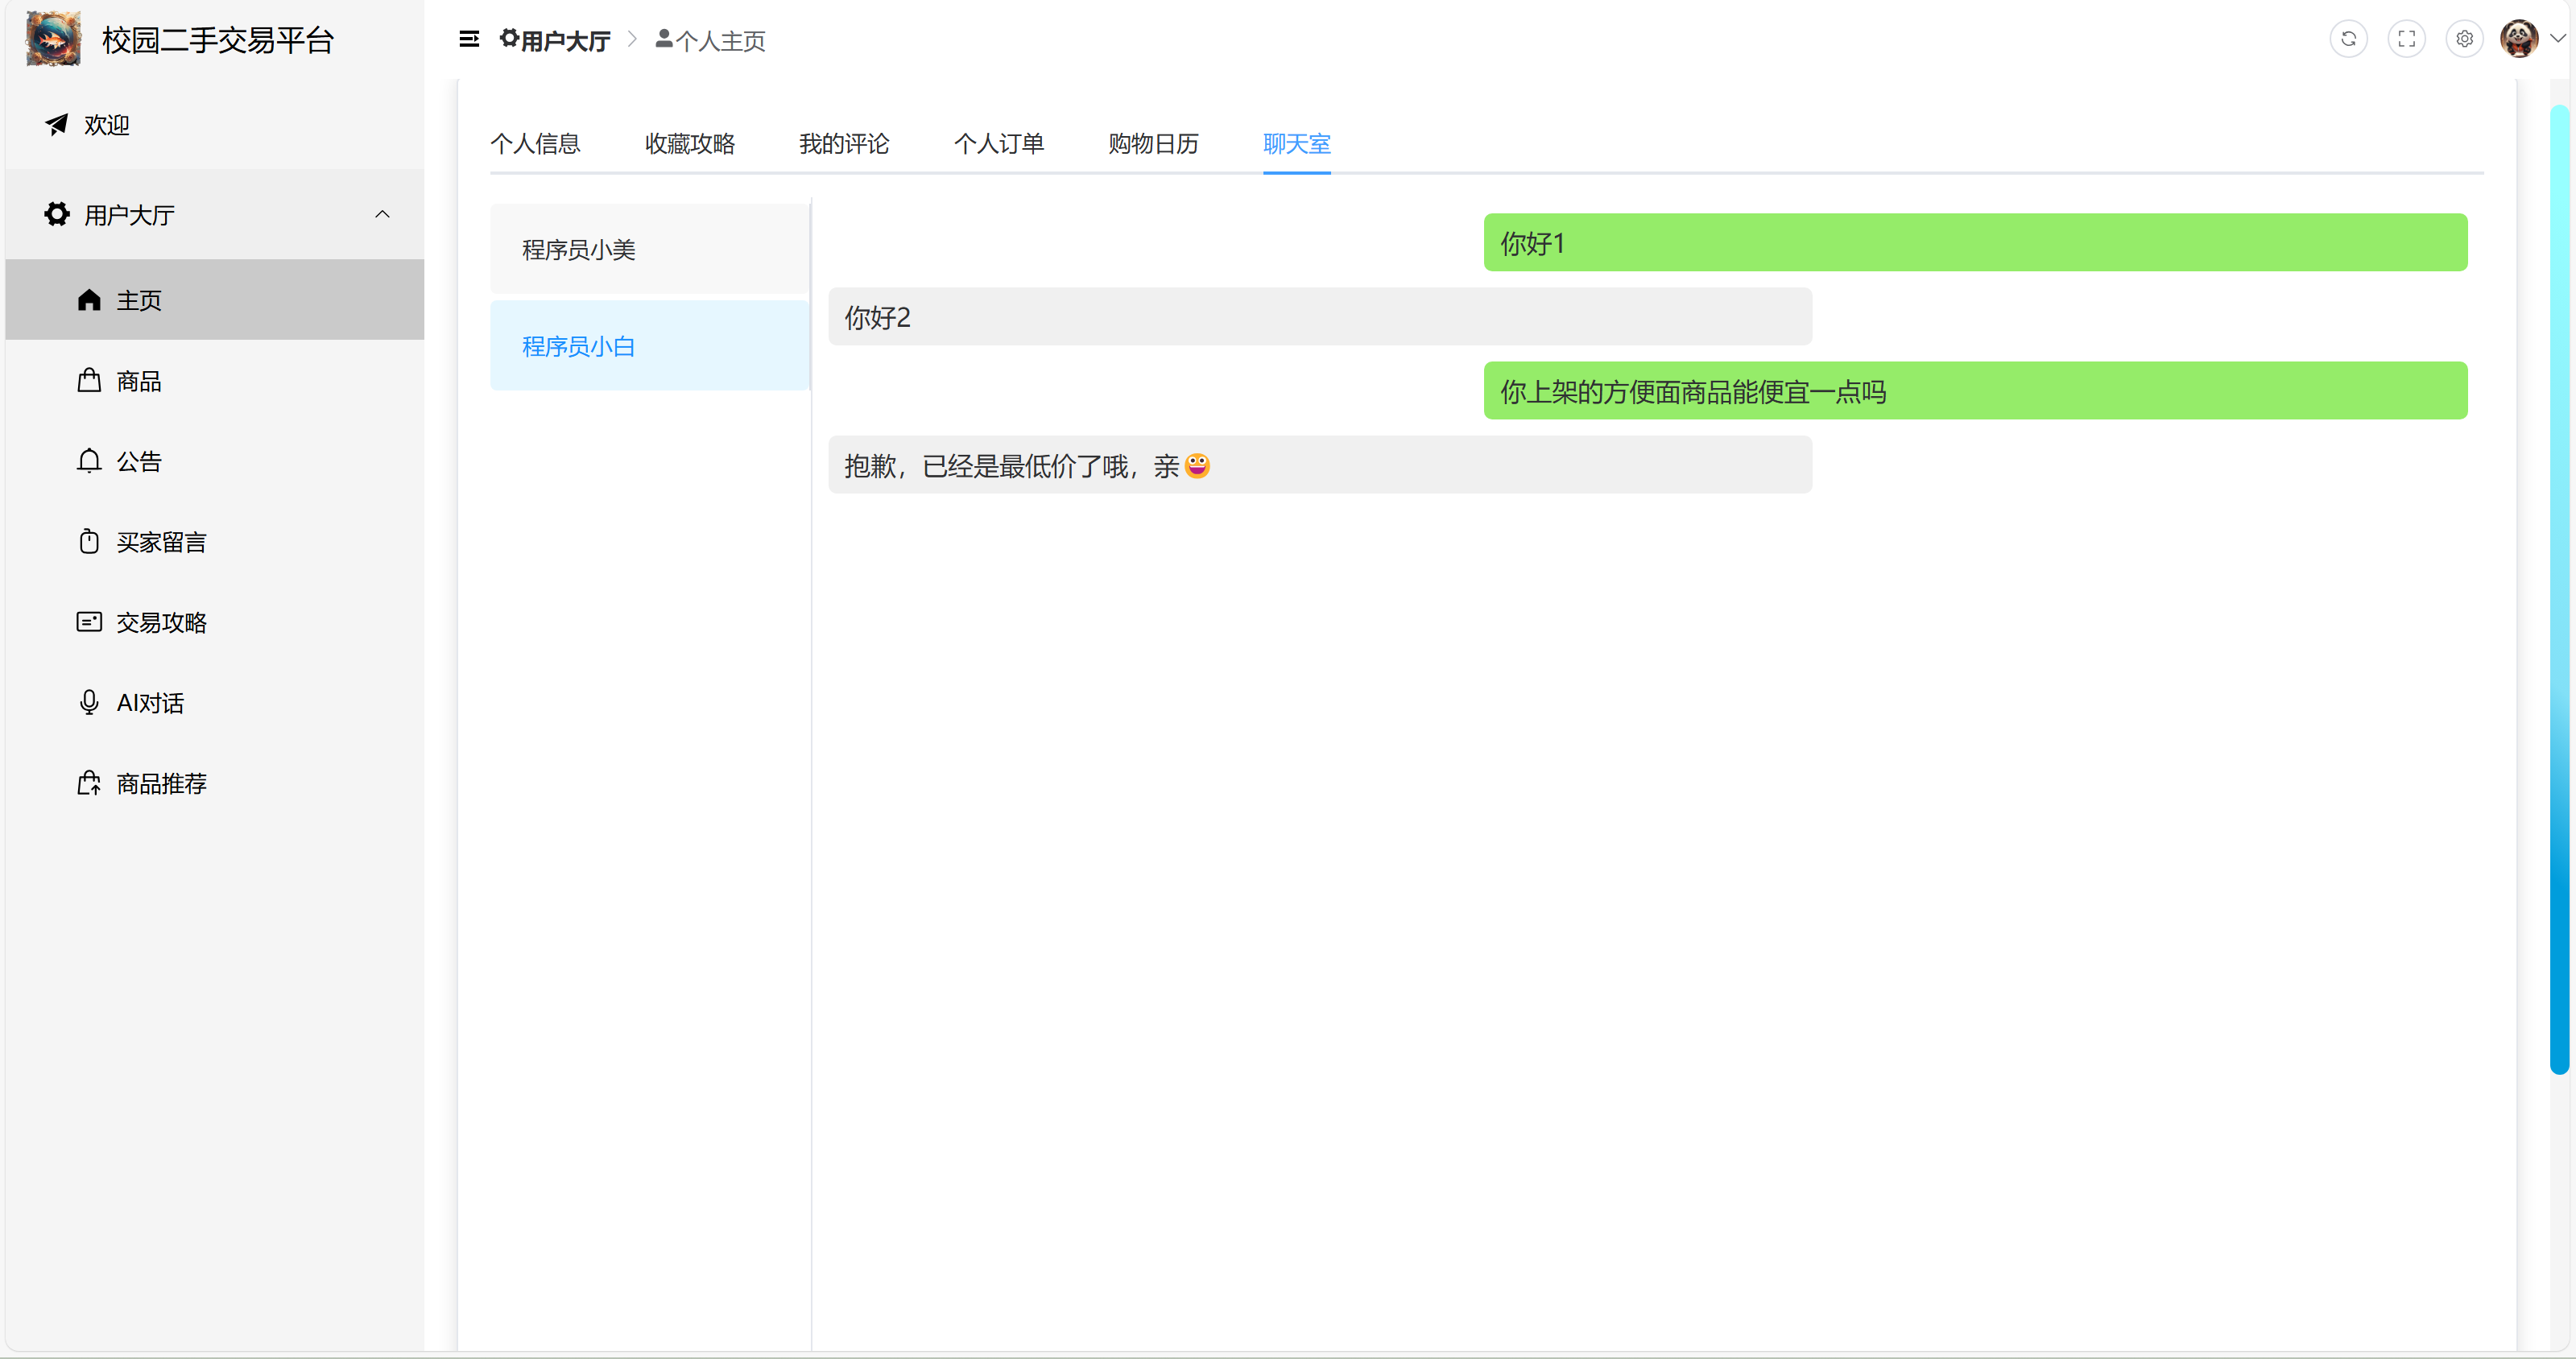Screen dimensions: 2576x1359
Task: Switch to the 购物日历 tab
Action: click(1153, 144)
